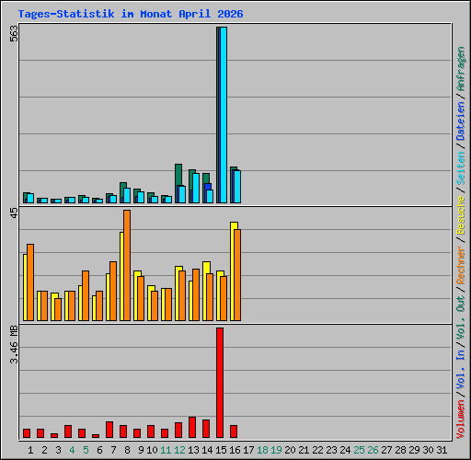Click the "Rechner" legend word
Viewport: 471px width, 460px height.
pos(461,265)
